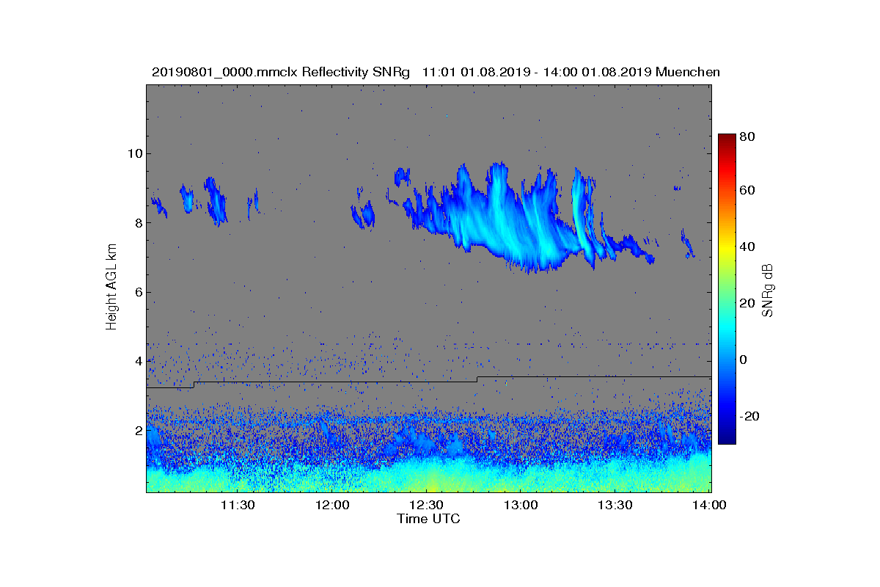Select the 11:30 time tick label
The width and height of the screenshot is (880, 587).
(x=238, y=505)
